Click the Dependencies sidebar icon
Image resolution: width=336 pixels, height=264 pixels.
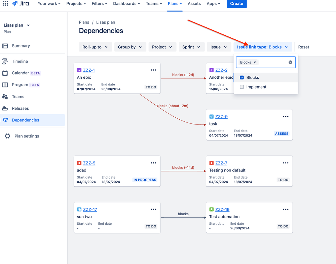pyautogui.click(x=5, y=120)
